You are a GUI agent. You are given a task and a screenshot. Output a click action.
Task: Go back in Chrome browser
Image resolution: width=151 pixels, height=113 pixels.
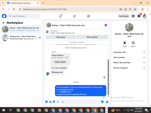[3, 9]
